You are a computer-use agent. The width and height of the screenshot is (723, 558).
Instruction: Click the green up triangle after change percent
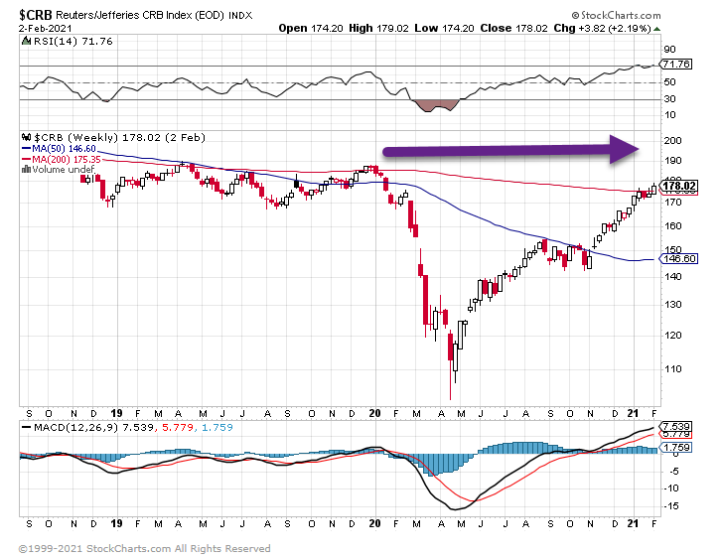pos(657,29)
